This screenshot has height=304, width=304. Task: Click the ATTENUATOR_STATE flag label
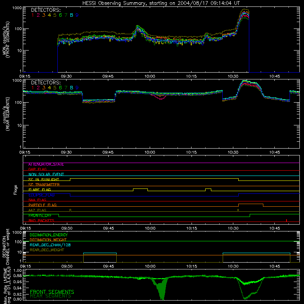[x=46, y=165]
